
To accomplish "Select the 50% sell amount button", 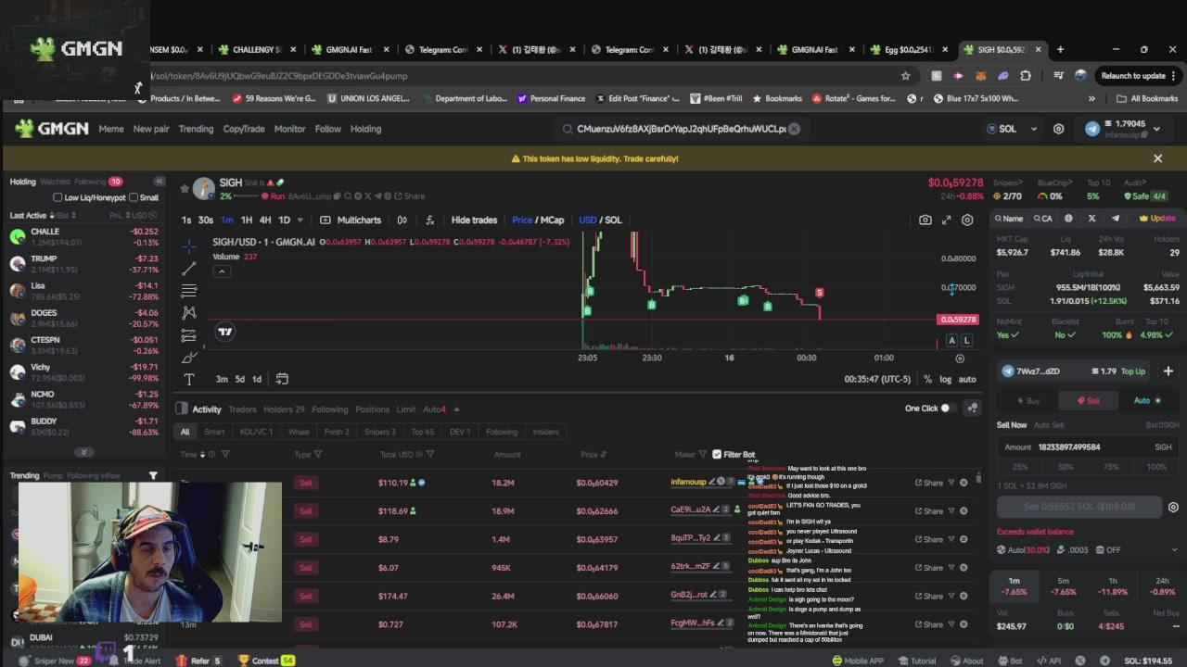I will [x=1066, y=467].
